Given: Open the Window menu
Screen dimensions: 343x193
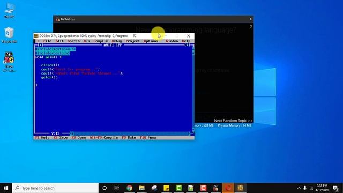Looking at the screenshot, I should tap(172, 41).
